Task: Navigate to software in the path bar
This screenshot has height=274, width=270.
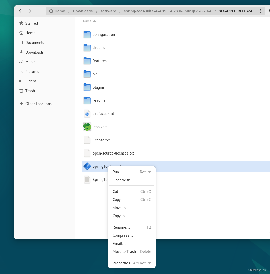Action: (108, 11)
